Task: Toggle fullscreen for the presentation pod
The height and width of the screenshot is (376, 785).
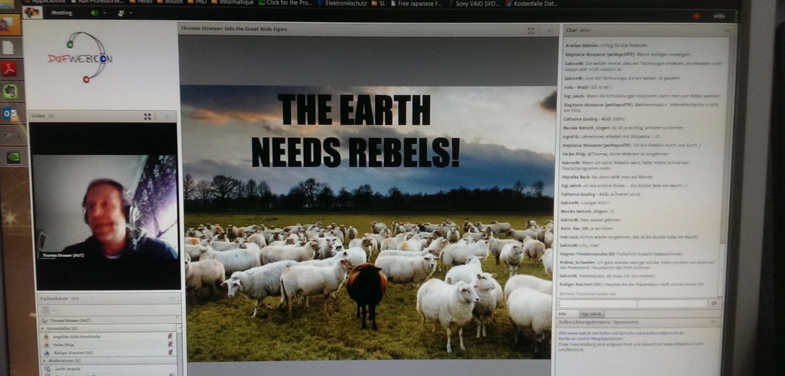Action: click(x=531, y=31)
